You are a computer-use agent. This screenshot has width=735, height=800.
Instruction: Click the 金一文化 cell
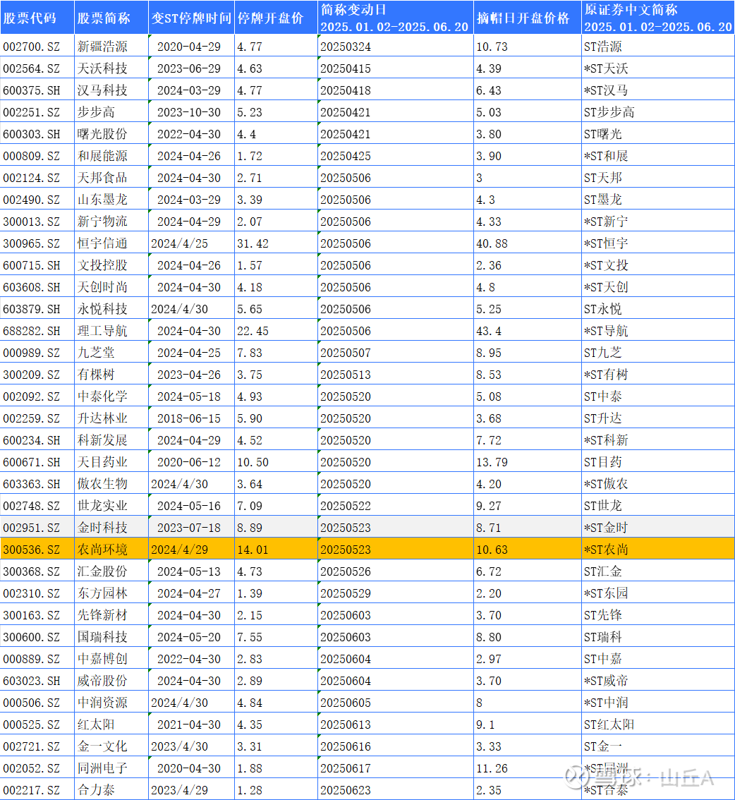pyautogui.click(x=111, y=746)
